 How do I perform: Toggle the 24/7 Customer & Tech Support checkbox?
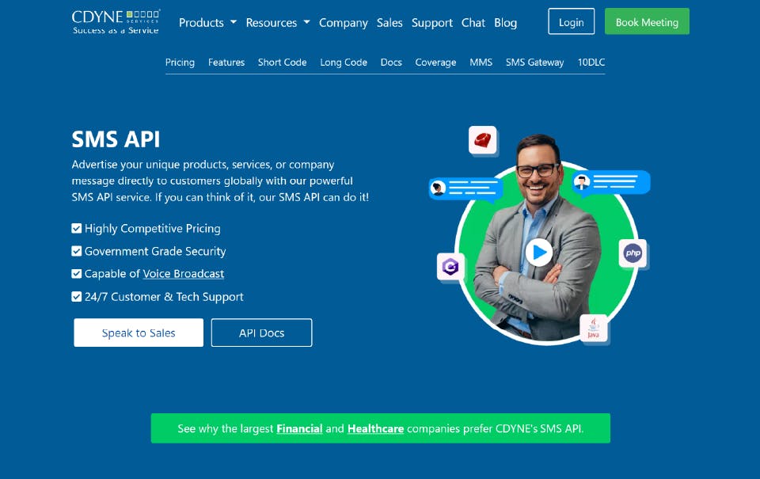tap(77, 297)
